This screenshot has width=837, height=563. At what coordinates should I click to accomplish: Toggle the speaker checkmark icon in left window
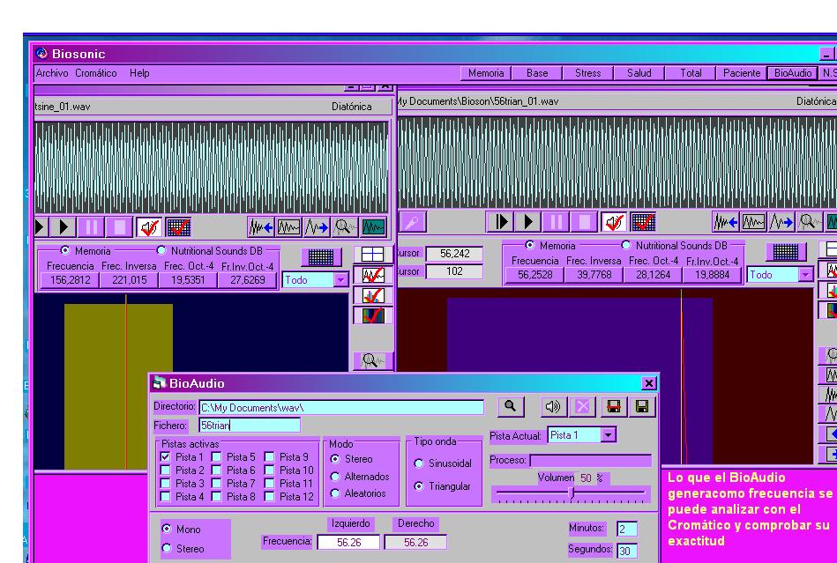149,227
